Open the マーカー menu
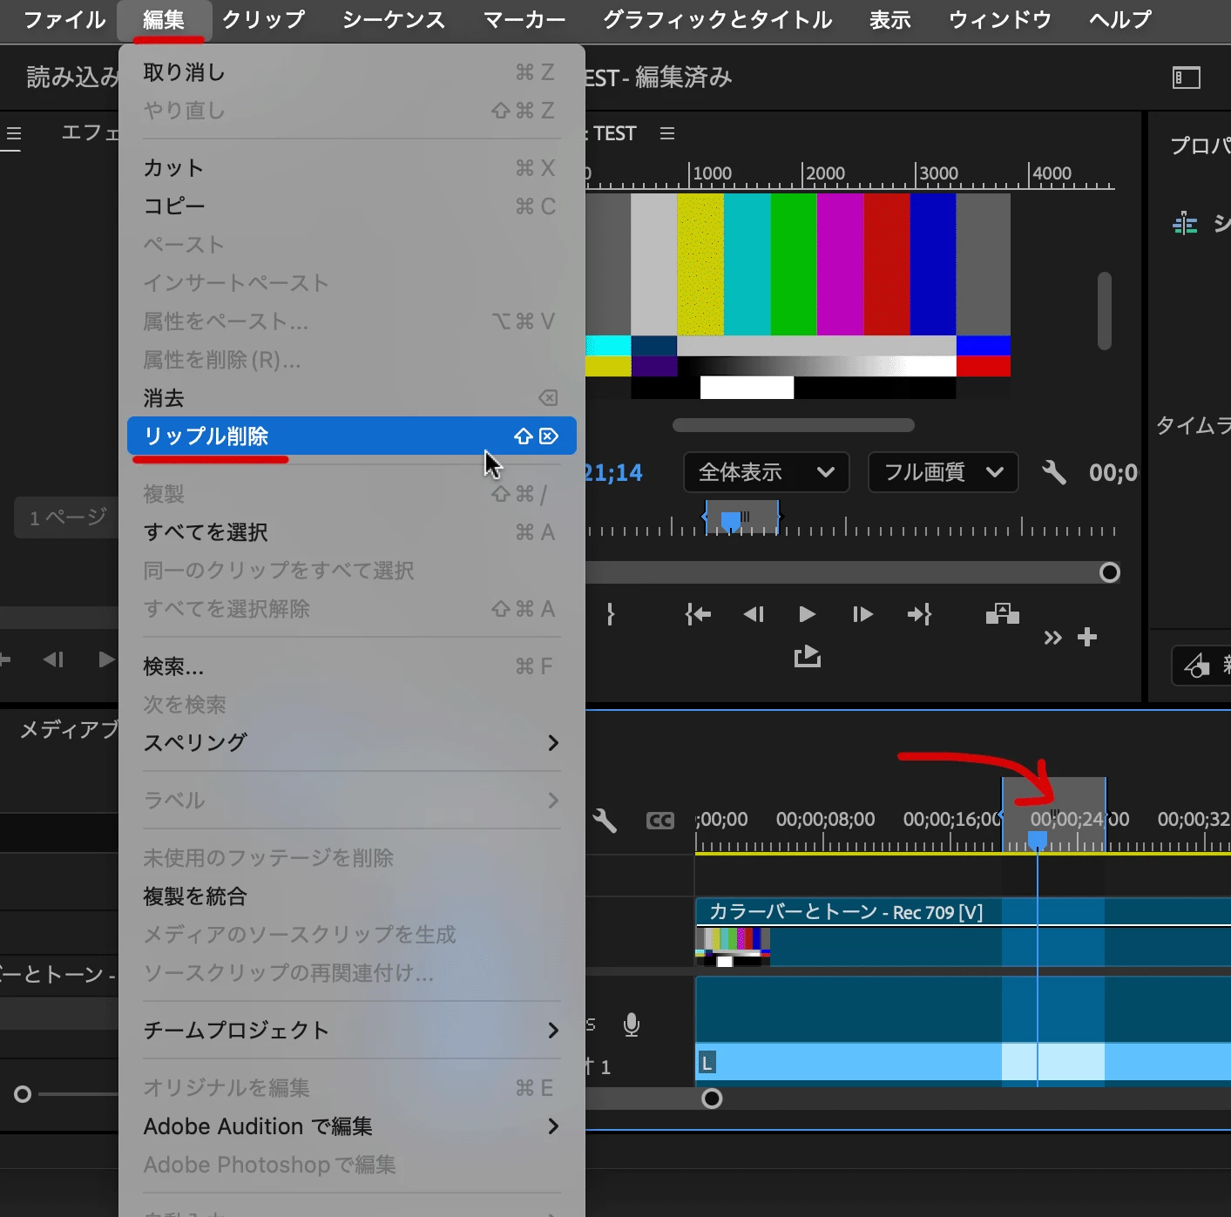This screenshot has width=1231, height=1217. (524, 19)
